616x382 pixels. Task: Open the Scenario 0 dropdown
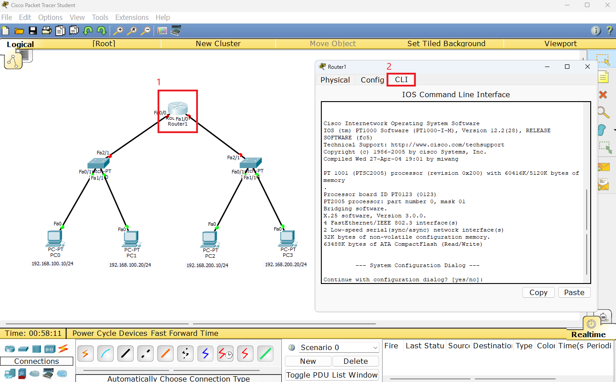coord(339,347)
